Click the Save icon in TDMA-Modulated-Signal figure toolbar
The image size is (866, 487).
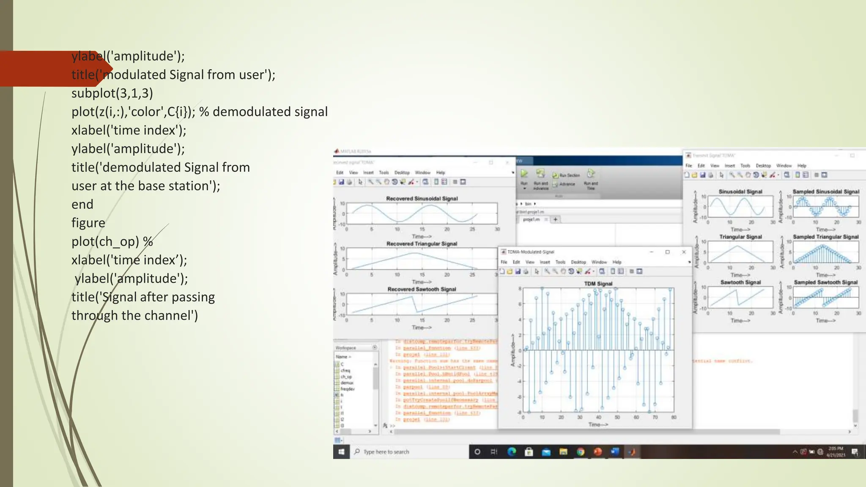[518, 271]
